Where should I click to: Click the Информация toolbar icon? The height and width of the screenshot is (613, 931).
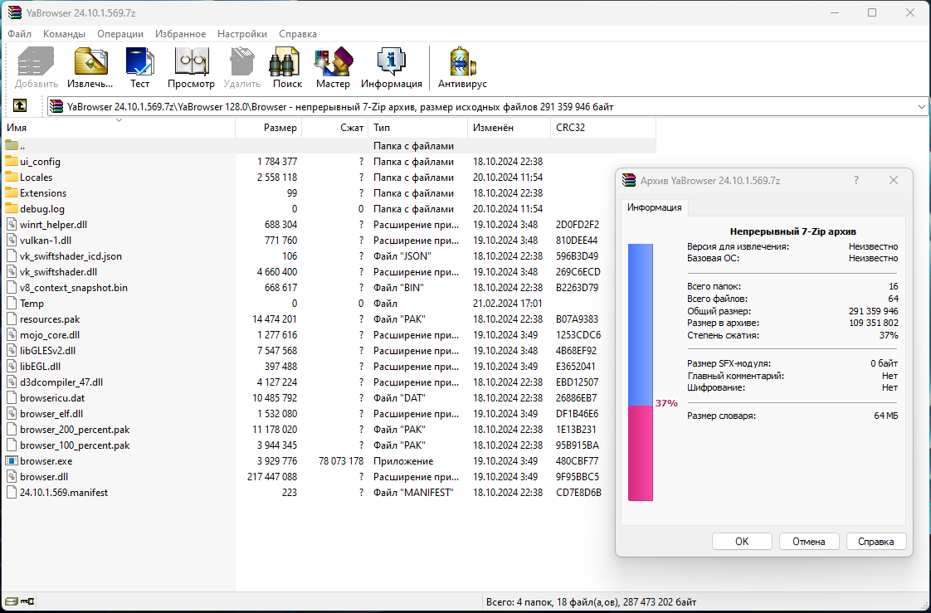pyautogui.click(x=391, y=67)
